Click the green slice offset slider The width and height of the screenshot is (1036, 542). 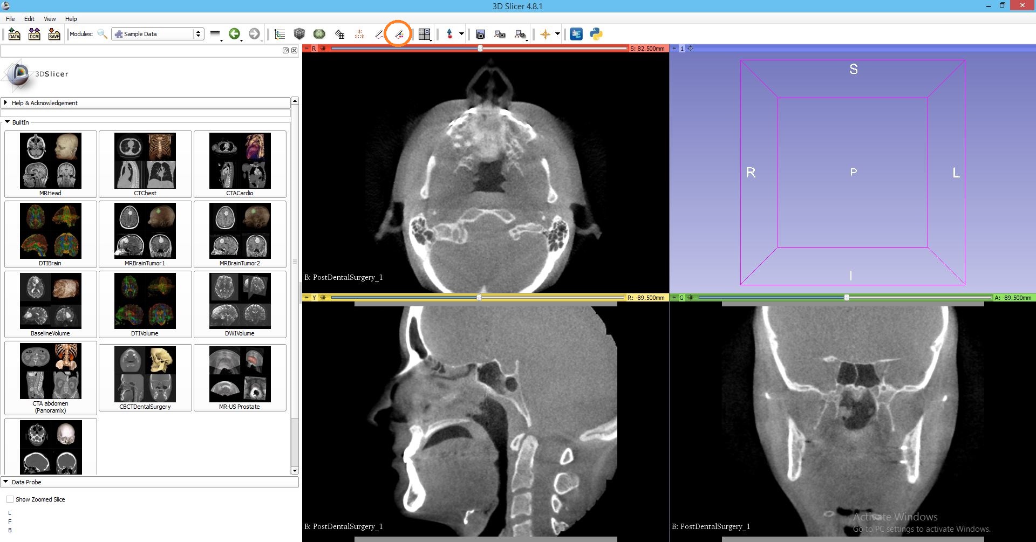(x=845, y=297)
